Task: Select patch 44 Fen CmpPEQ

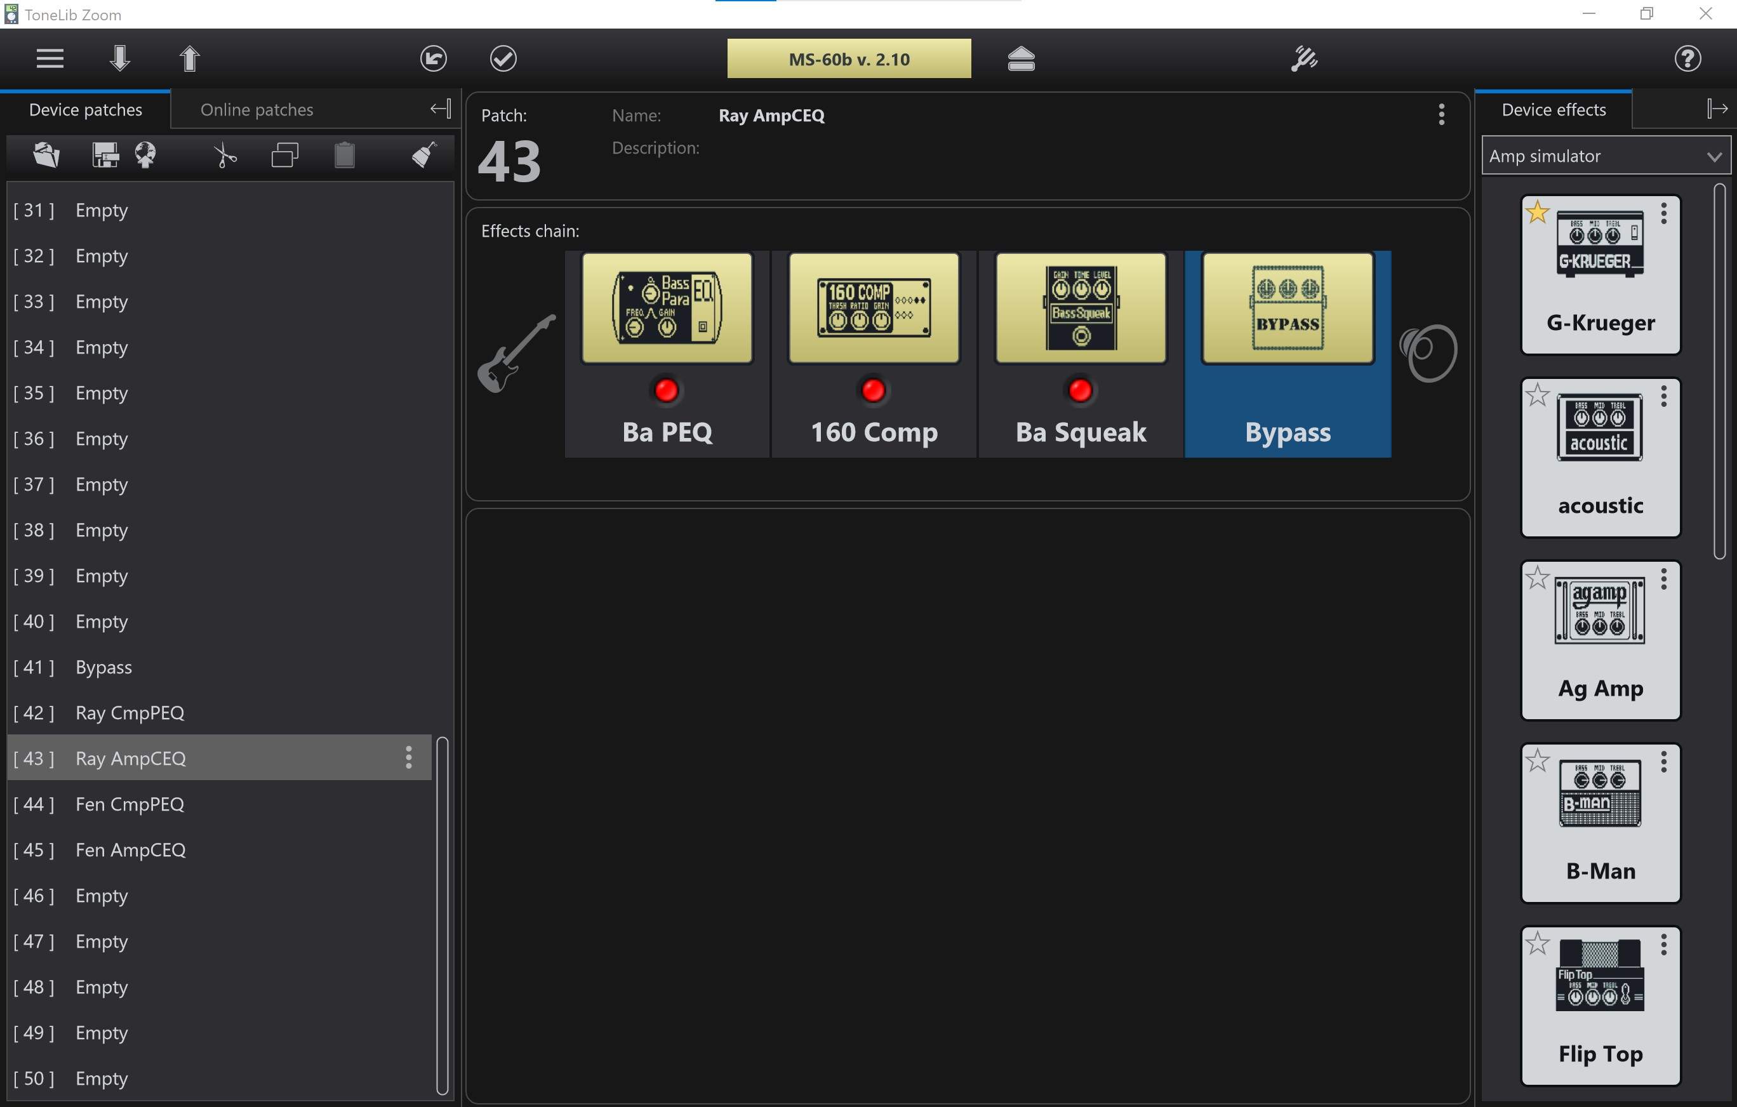Action: [219, 804]
